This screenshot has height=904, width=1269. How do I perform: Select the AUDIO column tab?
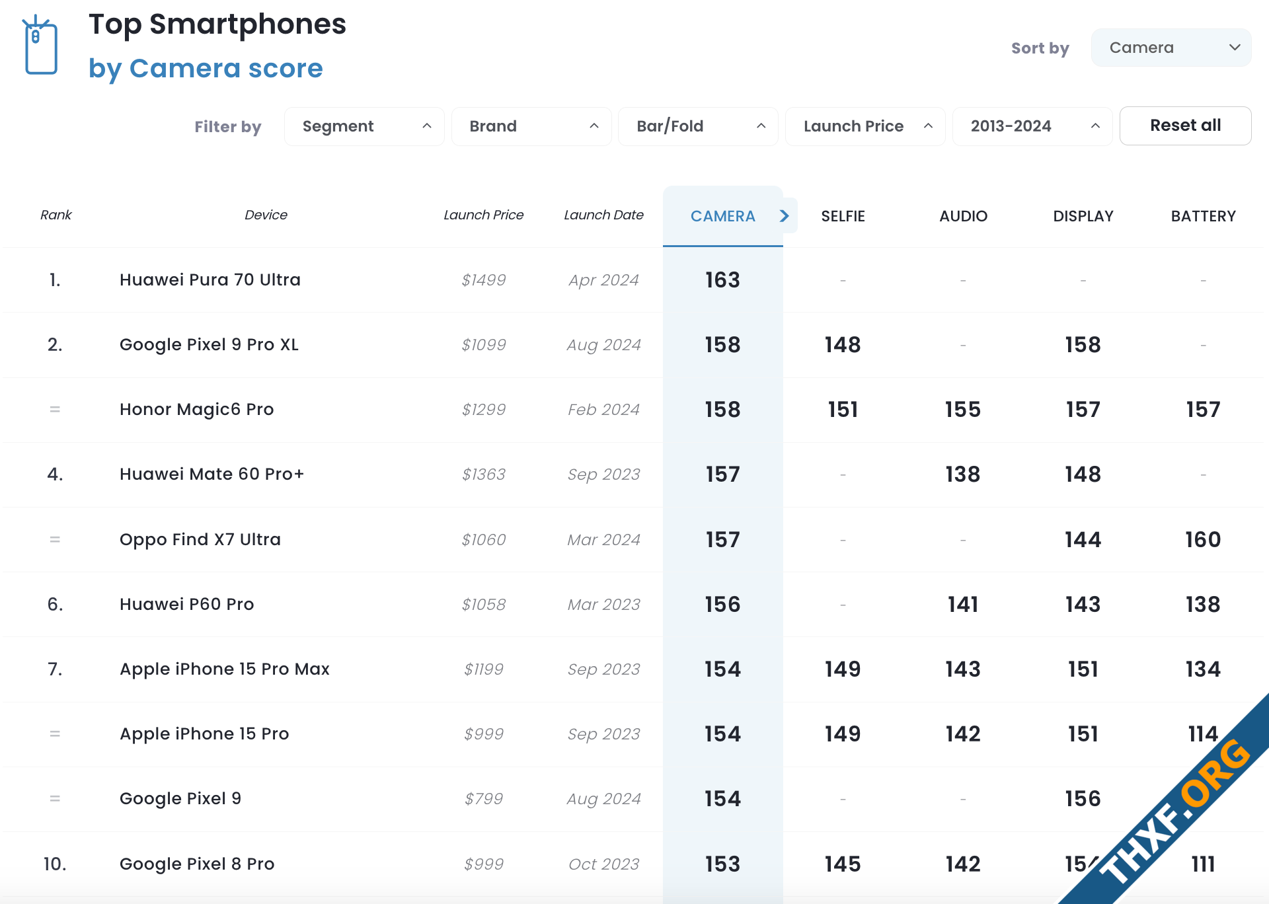pos(963,216)
